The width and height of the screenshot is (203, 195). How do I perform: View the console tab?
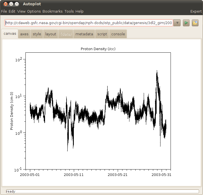click(x=118, y=34)
